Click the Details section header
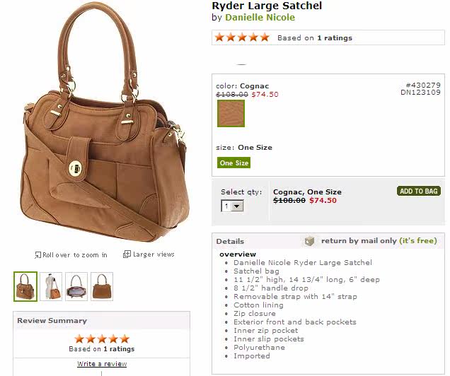The height and width of the screenshot is (376, 450). click(x=230, y=241)
